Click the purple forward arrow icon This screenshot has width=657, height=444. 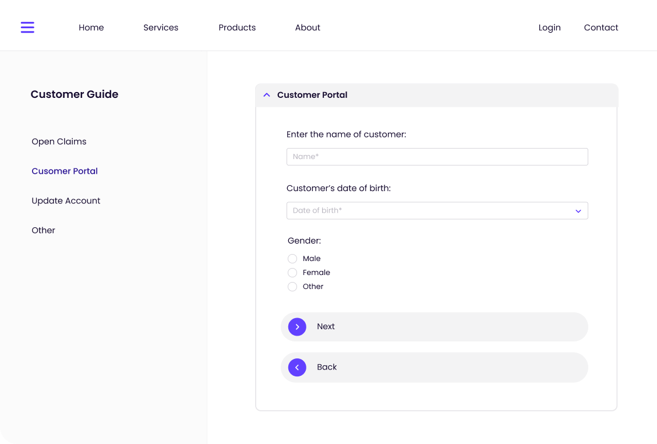coord(297,327)
